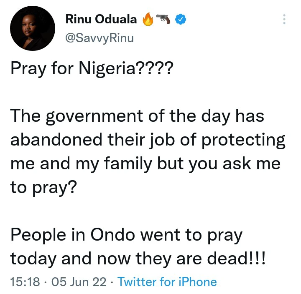Viewport: 301px width, 294px height.
Task: Click the display name Rinu Oduala
Action: click(101, 19)
